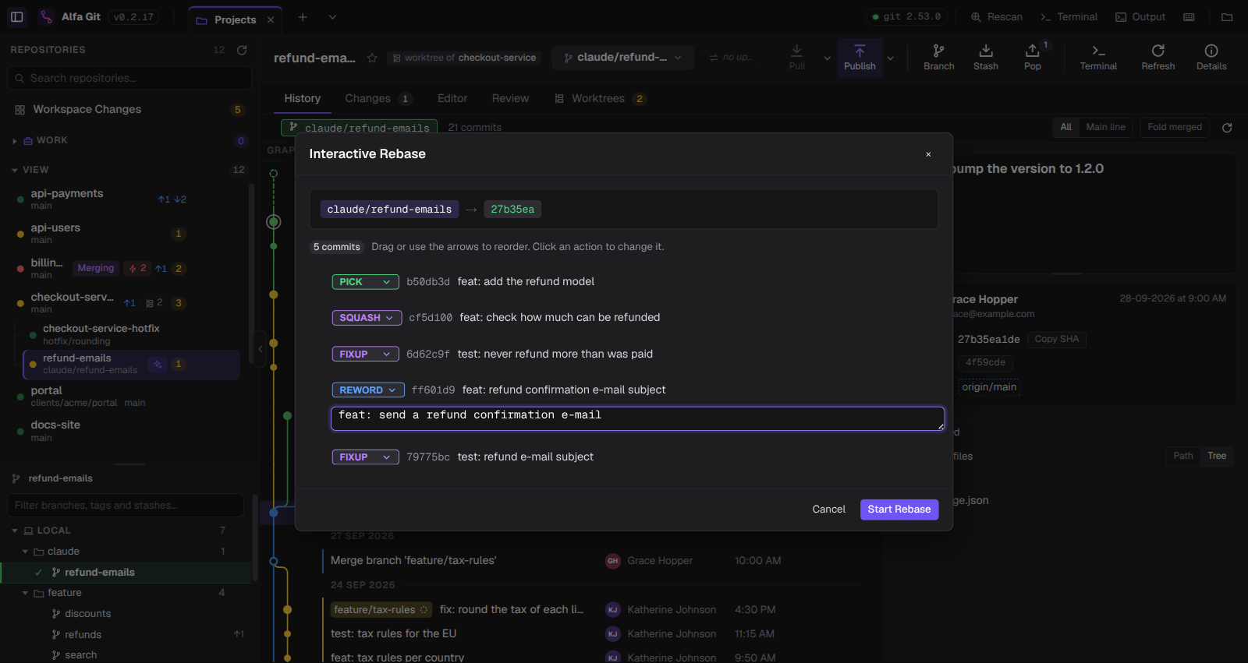Select the discounts branch
1248x663 pixels.
87,614
